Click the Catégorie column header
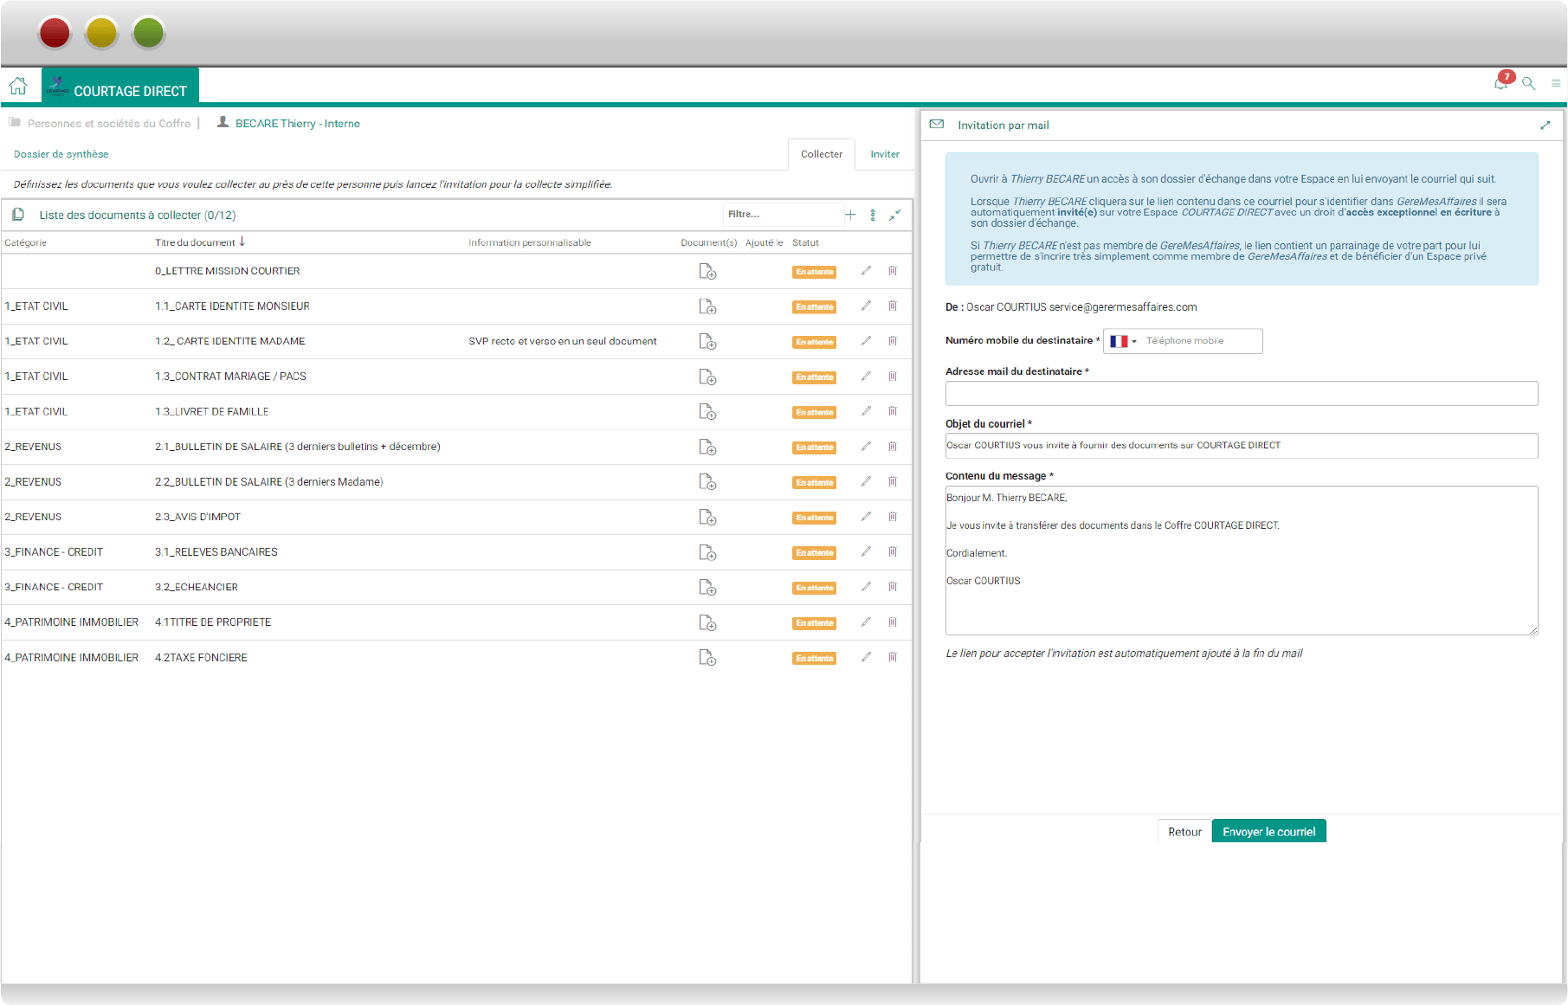Image resolution: width=1568 pixels, height=1005 pixels. click(x=26, y=242)
